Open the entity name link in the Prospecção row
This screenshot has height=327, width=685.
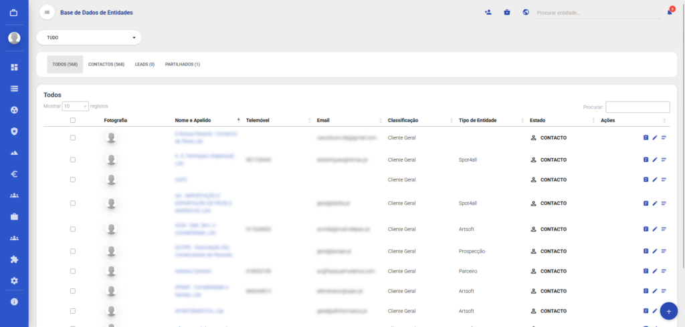203,251
